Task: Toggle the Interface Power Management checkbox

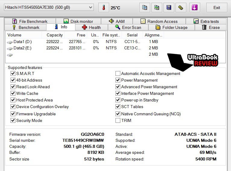Action: click(x=118, y=93)
